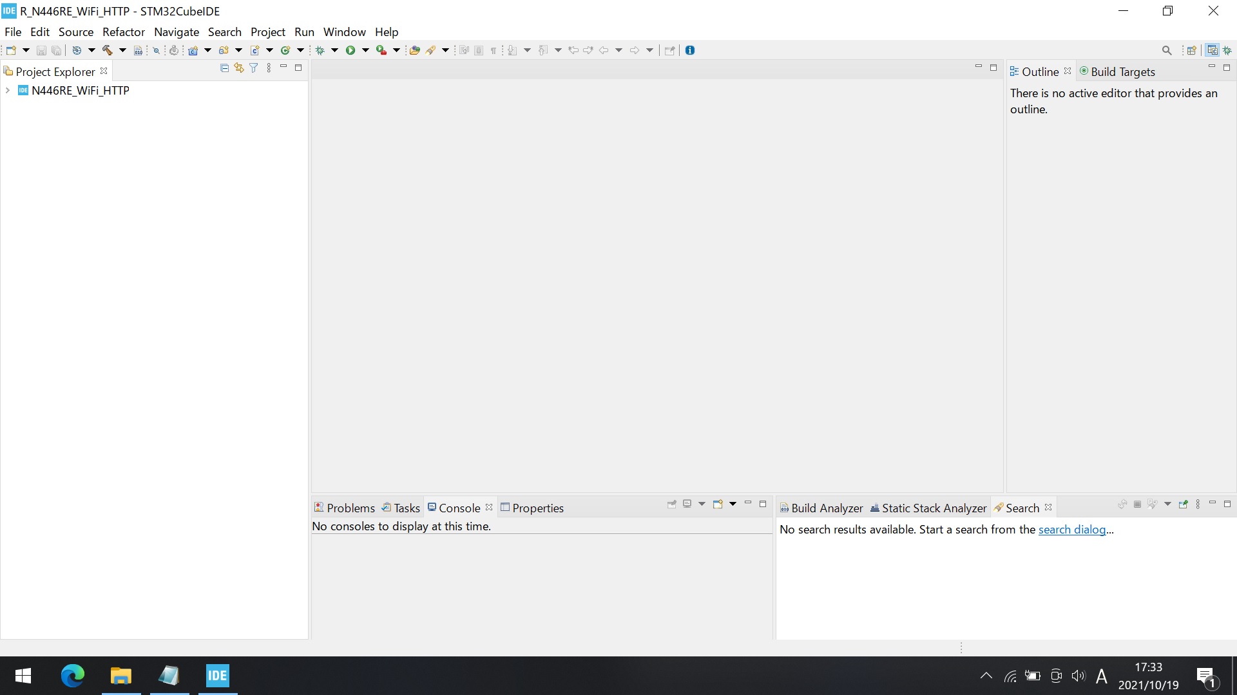The height and width of the screenshot is (695, 1237).
Task: Click the search dialog link
Action: point(1072,530)
